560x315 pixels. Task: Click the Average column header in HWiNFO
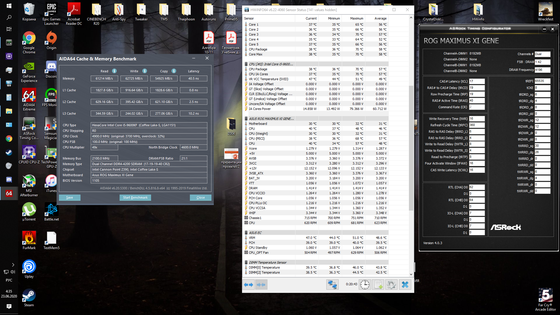pos(380,18)
